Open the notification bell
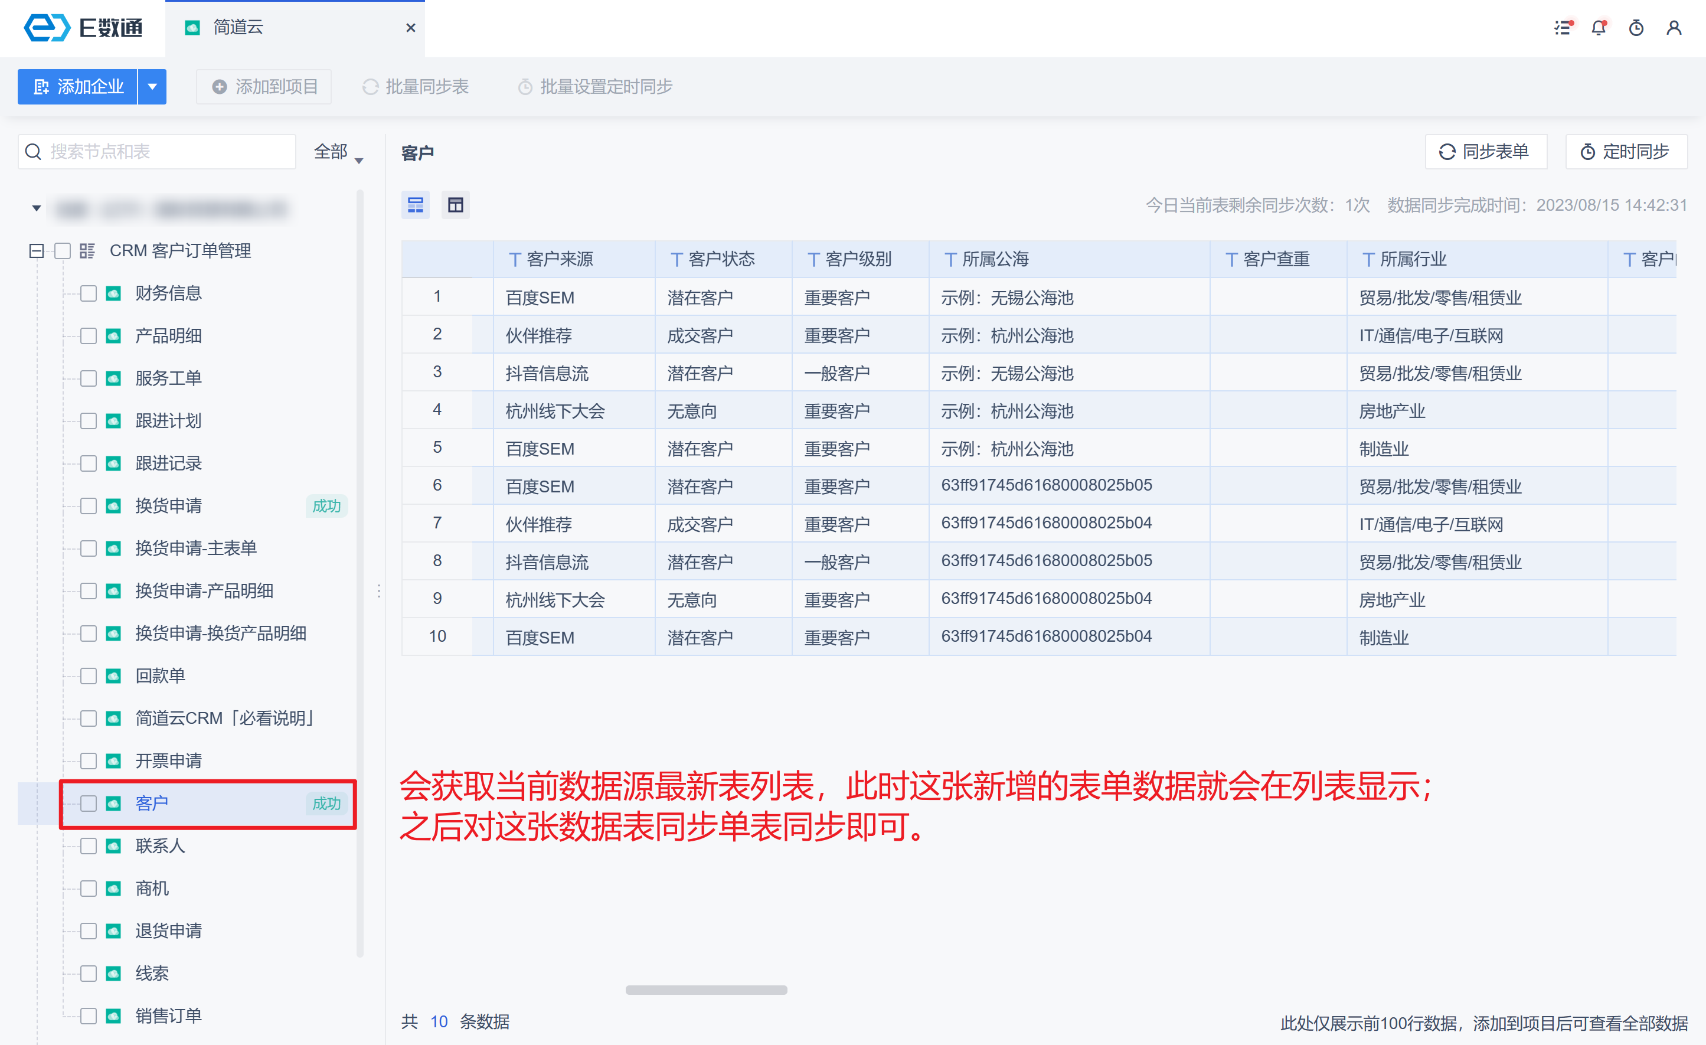The width and height of the screenshot is (1706, 1045). 1599,28
